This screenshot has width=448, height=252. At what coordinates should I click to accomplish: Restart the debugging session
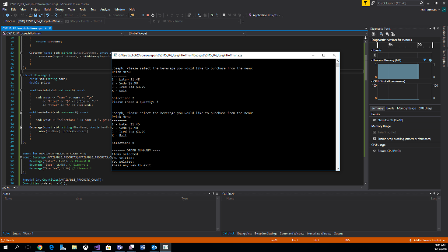click(153, 15)
